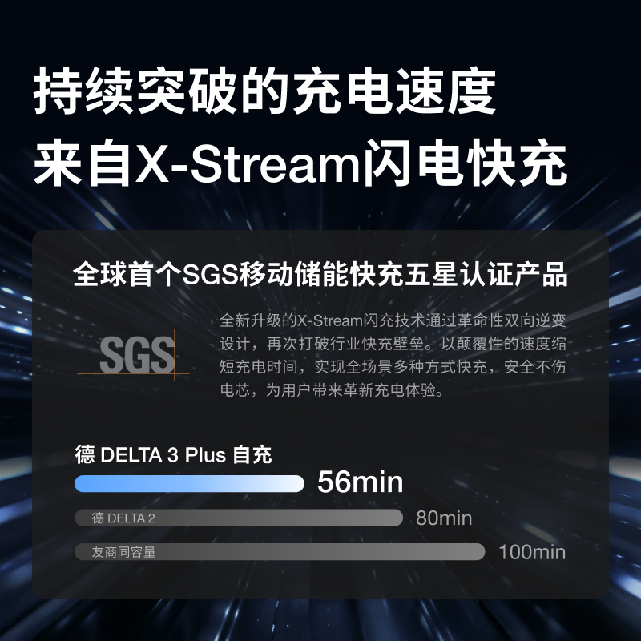Click the label 德 DELTA 3 Plus 自充

[173, 454]
